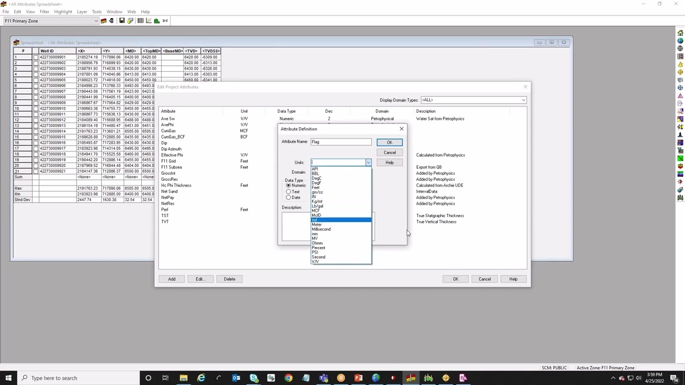Click the Save floppy disk toolbar icon
Viewport: 685px width, 385px height.
tap(121, 21)
